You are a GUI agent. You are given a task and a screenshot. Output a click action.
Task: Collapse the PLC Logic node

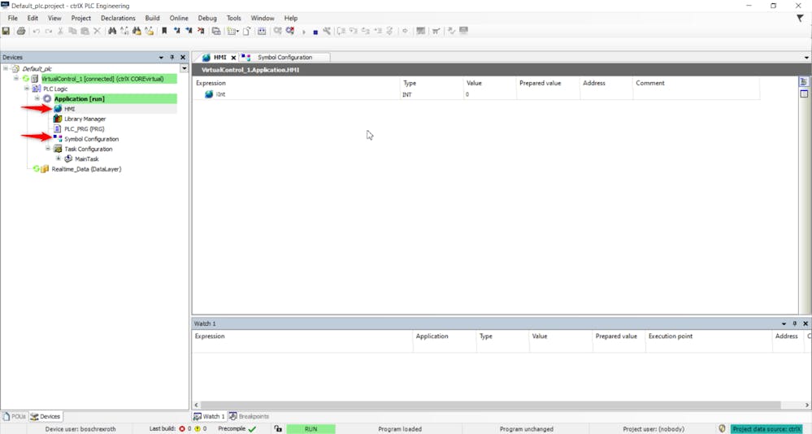26,89
